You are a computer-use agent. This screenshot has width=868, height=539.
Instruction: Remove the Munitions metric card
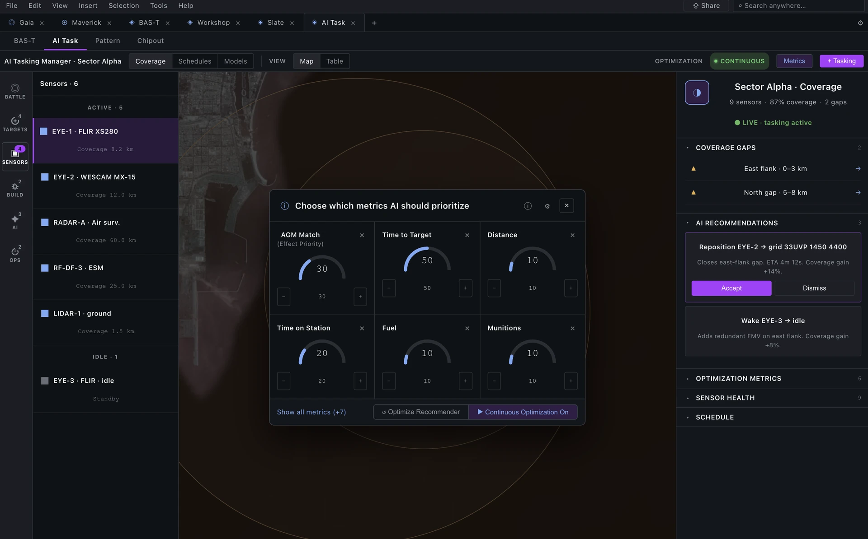pos(572,329)
